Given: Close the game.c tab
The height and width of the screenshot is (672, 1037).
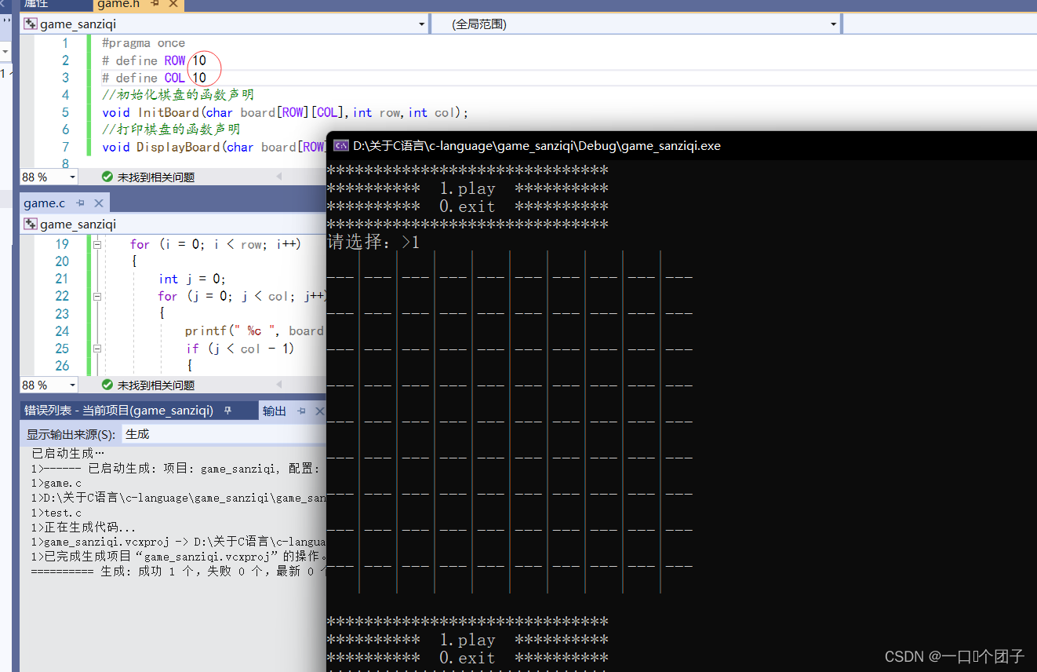Looking at the screenshot, I should pyautogui.click(x=99, y=203).
